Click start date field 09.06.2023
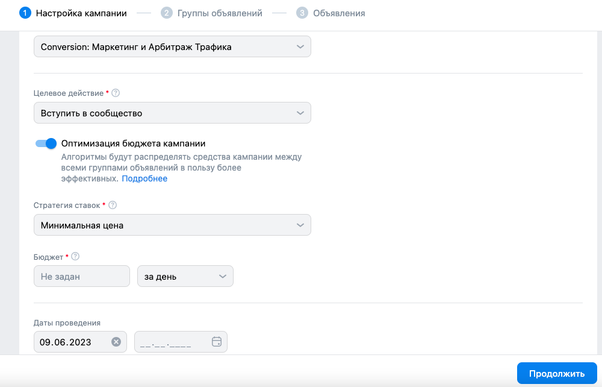602x387 pixels. pyautogui.click(x=80, y=342)
